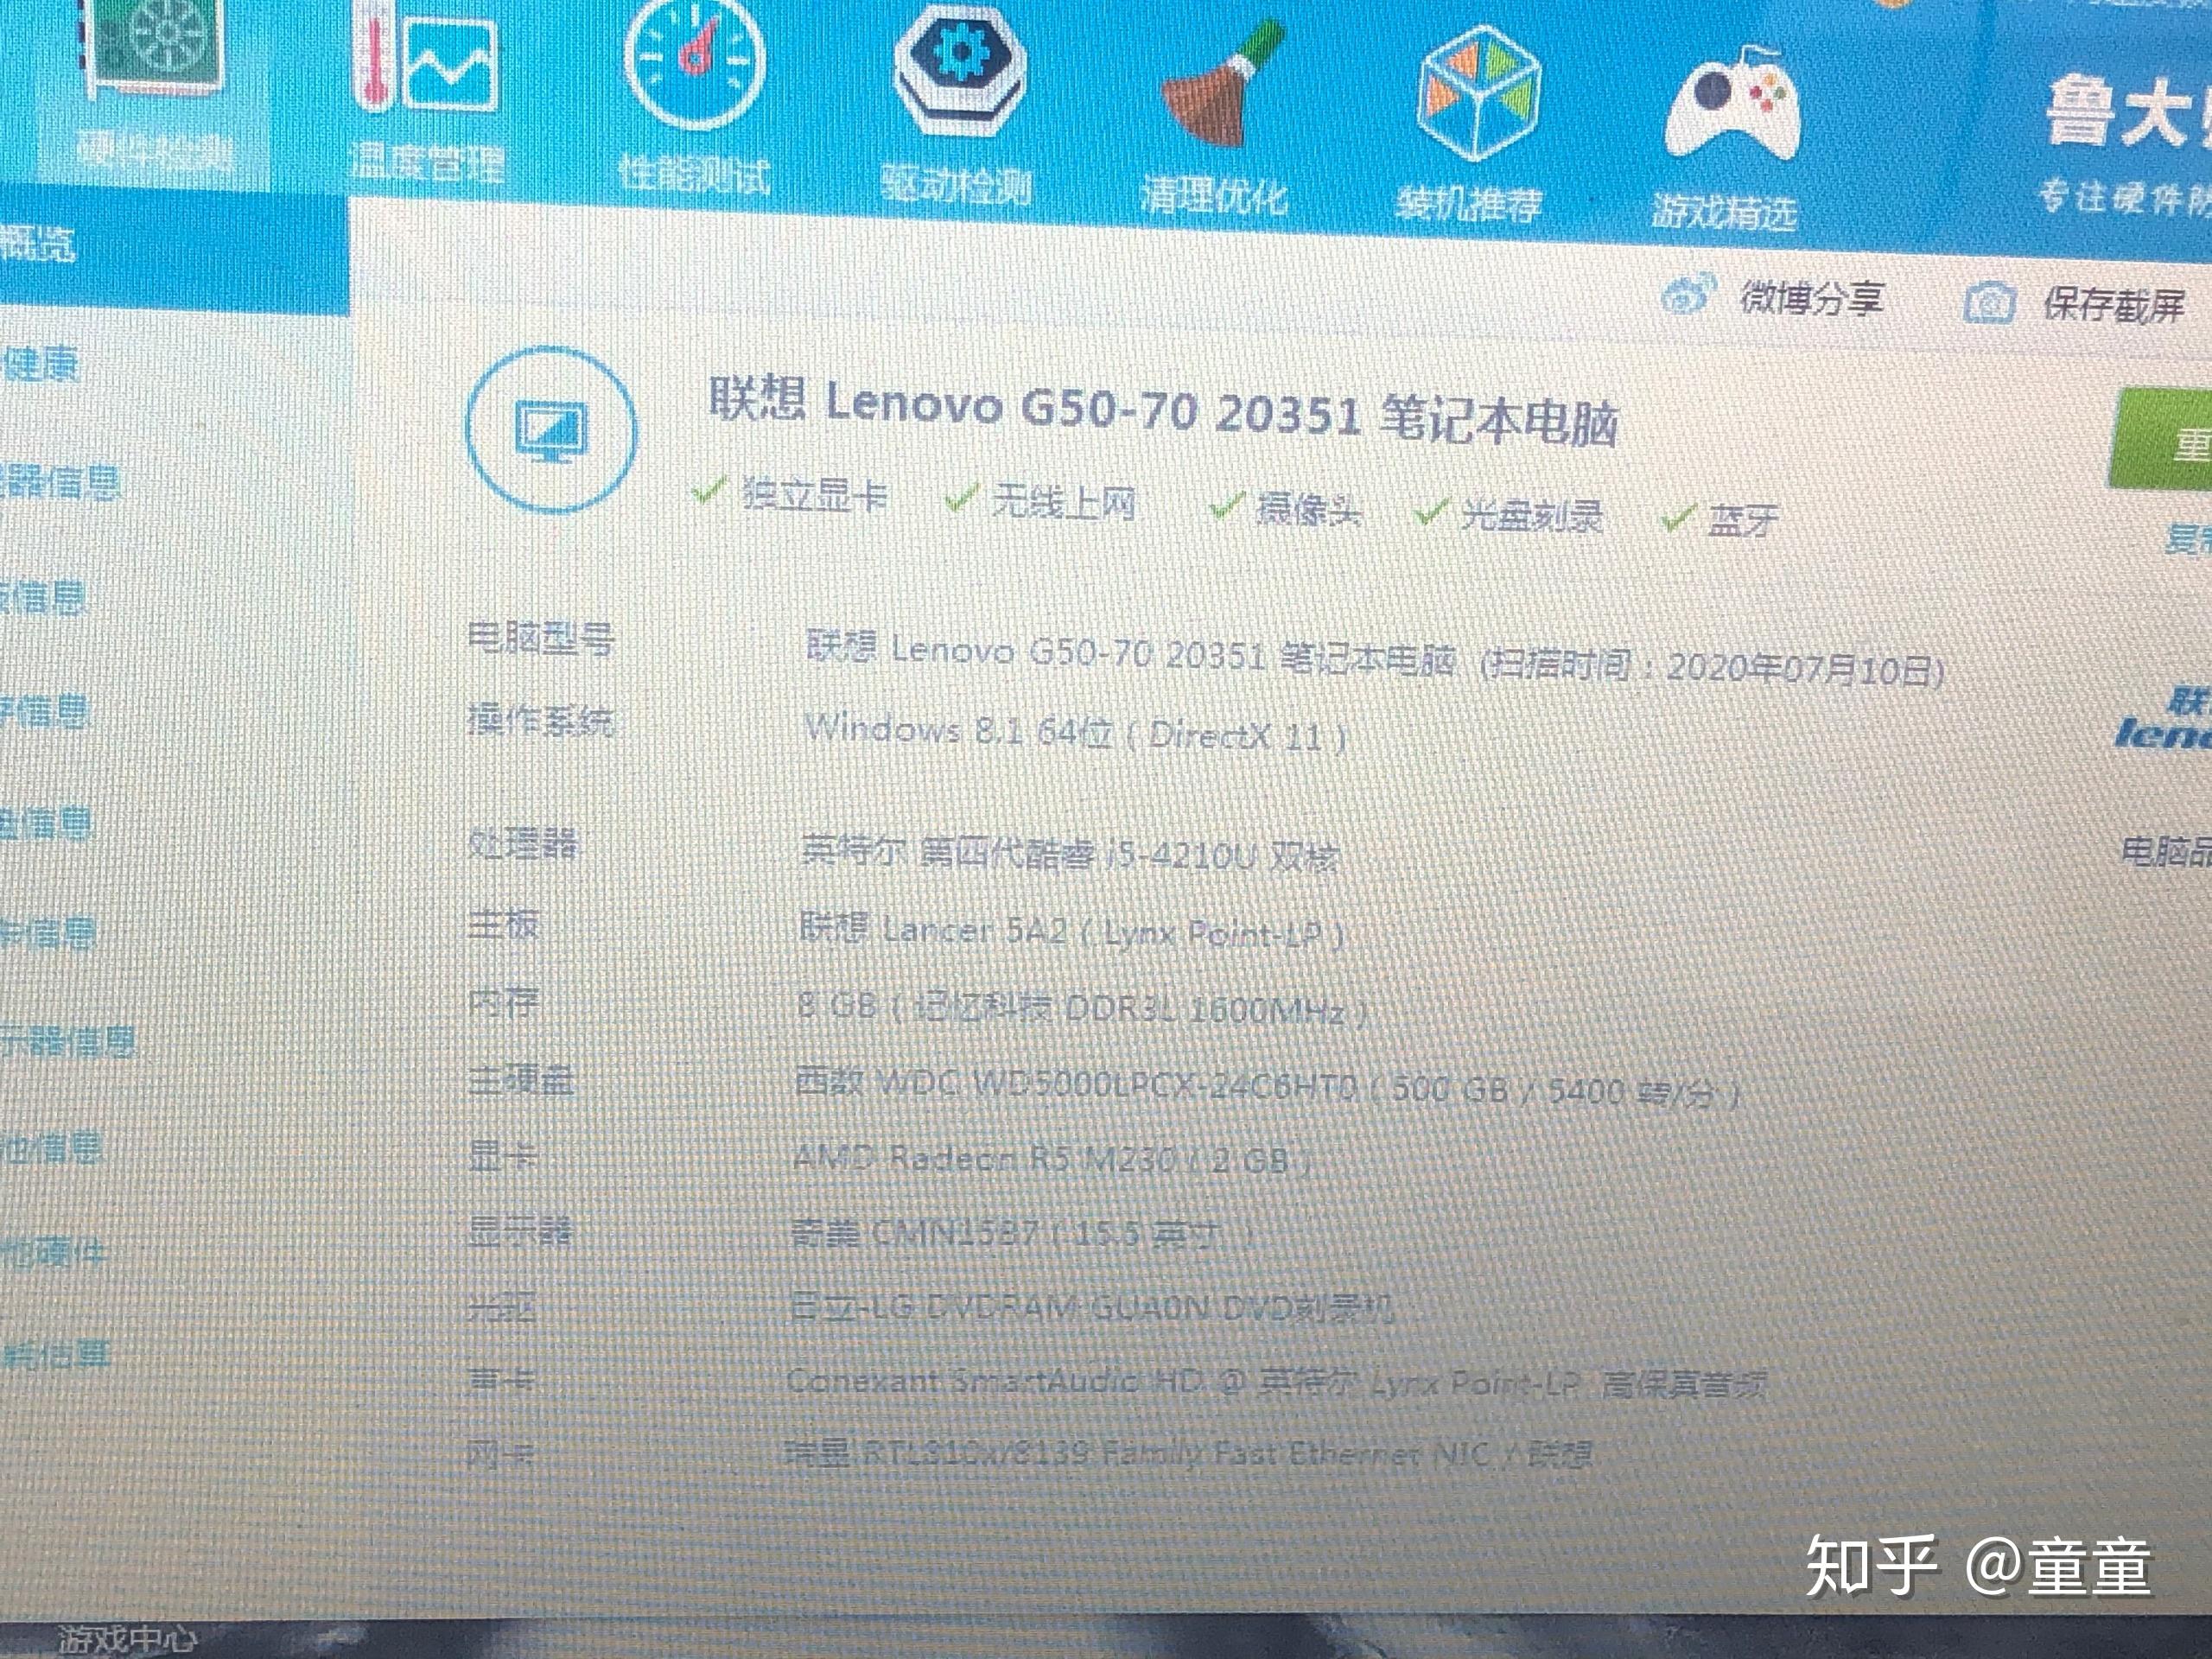Select the Conexant SmartAudio HD value
The width and height of the screenshot is (2212, 1659).
[1276, 1382]
